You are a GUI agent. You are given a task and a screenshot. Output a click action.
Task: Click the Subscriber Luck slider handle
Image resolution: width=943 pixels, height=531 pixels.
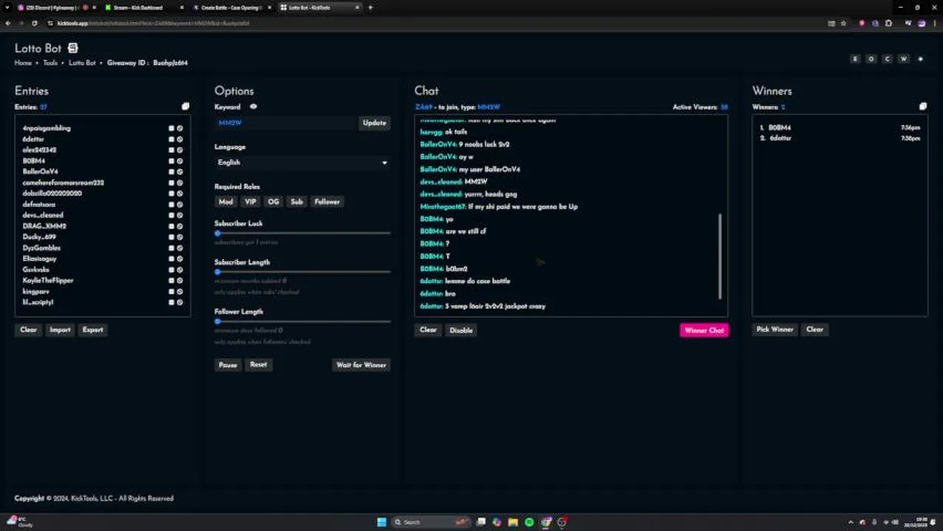pyautogui.click(x=218, y=233)
